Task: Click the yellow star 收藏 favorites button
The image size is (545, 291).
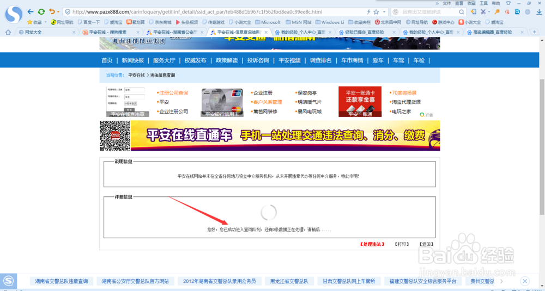Action: click(34, 22)
